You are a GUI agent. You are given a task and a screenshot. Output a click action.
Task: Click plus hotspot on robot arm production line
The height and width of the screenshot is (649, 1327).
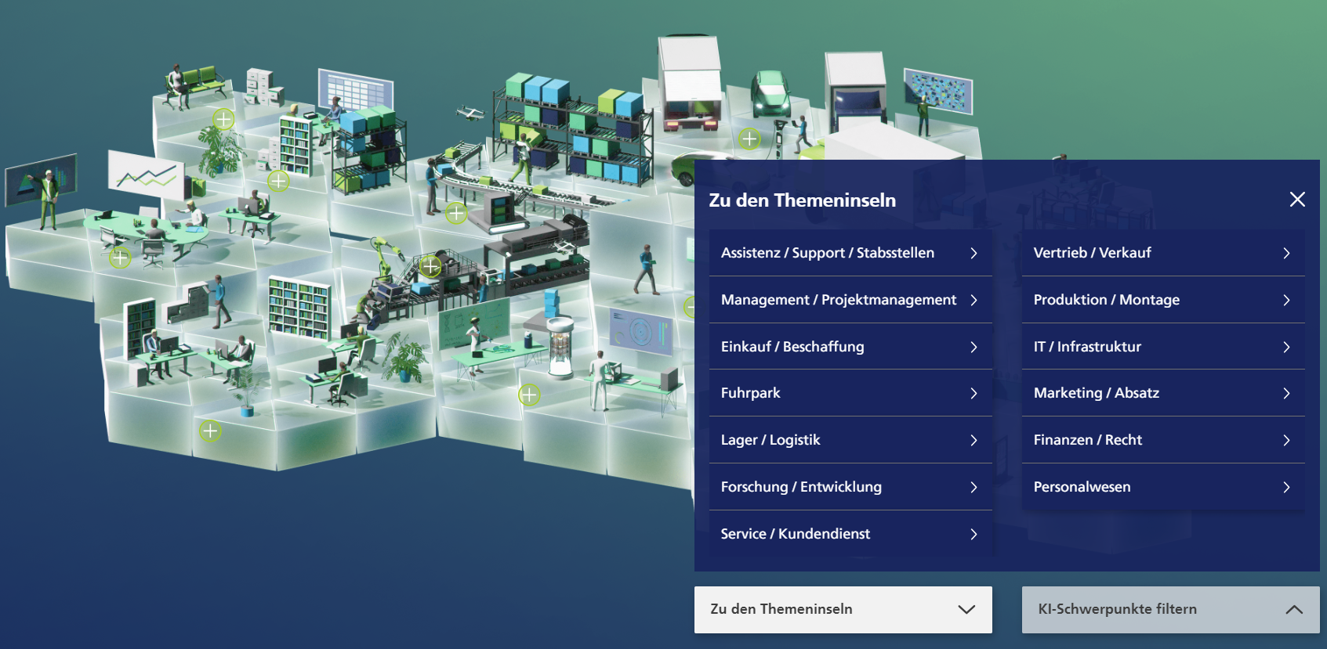430,266
